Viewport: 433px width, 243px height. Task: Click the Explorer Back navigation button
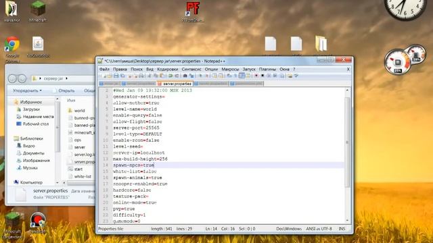point(12,79)
